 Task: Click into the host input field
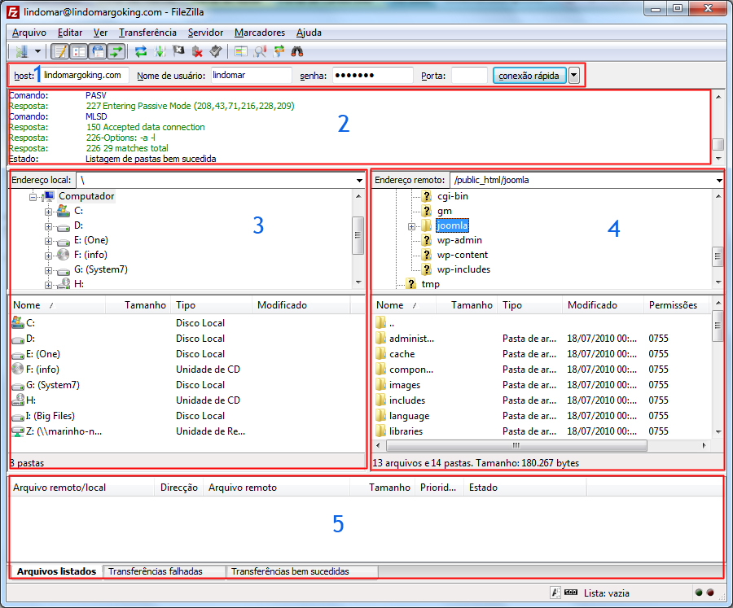click(85, 75)
